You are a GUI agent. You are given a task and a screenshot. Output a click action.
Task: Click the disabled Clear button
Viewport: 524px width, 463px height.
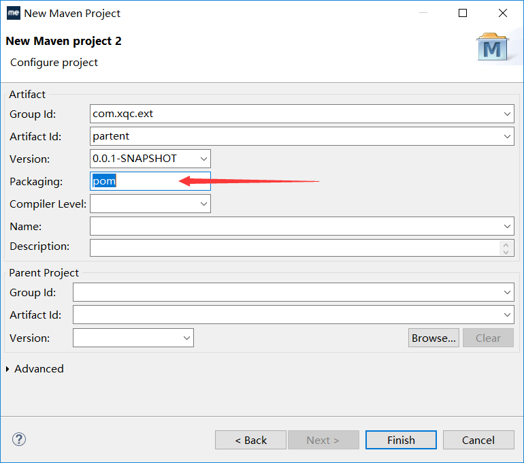click(x=488, y=338)
